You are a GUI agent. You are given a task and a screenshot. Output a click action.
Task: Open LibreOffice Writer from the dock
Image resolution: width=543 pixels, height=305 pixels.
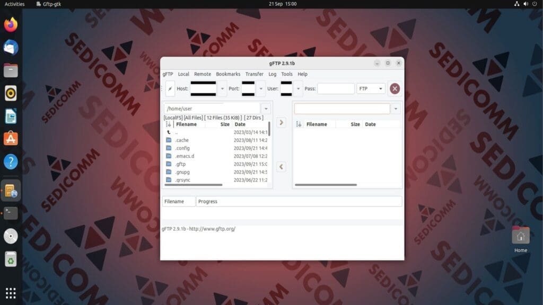pyautogui.click(x=11, y=116)
